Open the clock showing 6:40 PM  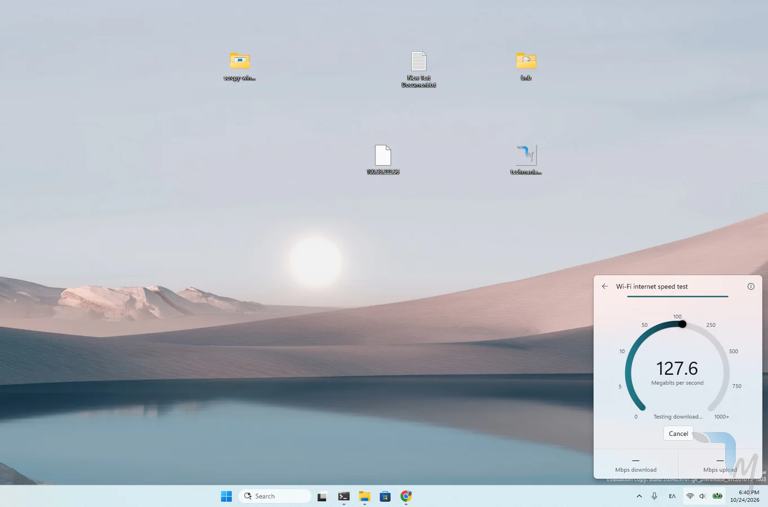[745, 496]
